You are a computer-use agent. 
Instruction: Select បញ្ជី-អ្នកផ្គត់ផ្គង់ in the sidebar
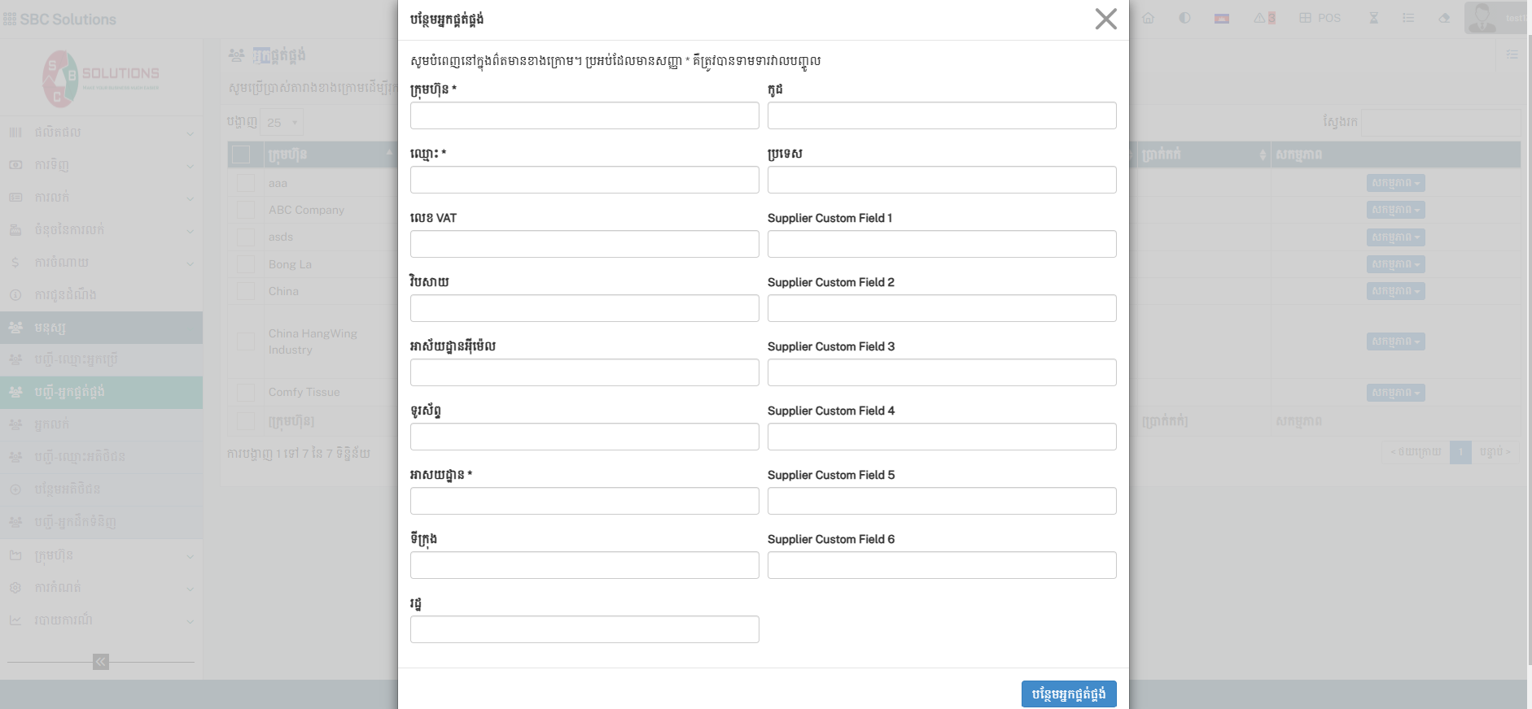click(x=102, y=392)
